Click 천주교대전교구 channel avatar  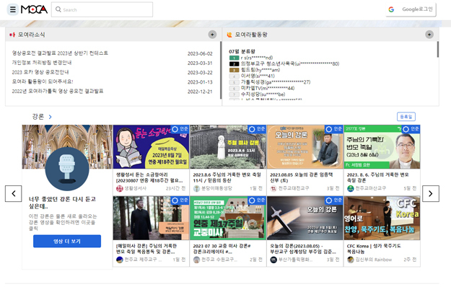click(x=273, y=188)
